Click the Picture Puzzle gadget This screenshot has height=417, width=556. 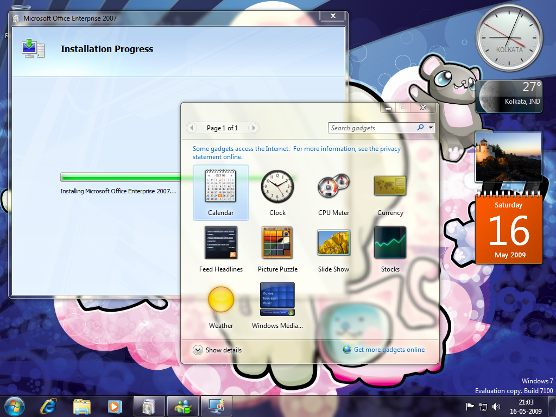(x=277, y=243)
